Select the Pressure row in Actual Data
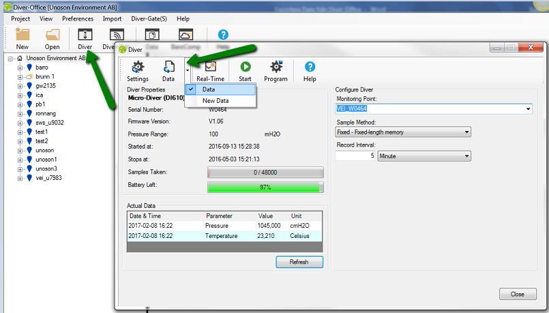549x313 pixels. click(x=224, y=226)
